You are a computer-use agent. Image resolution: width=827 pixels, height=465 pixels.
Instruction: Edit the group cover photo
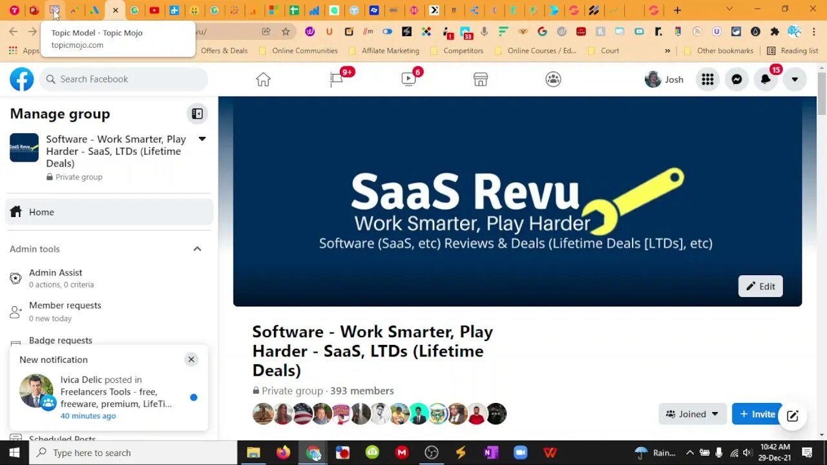[760, 286]
